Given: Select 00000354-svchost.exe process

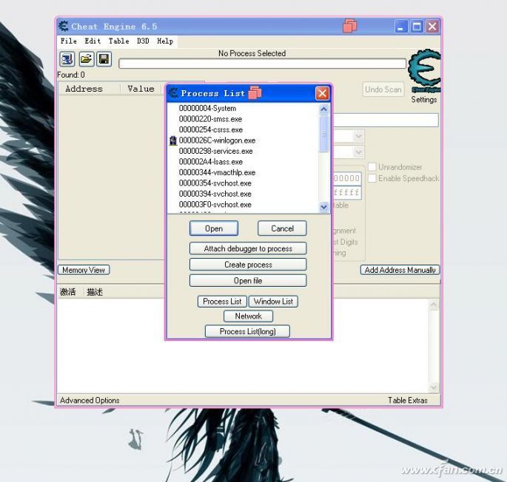Looking at the screenshot, I should point(244,183).
